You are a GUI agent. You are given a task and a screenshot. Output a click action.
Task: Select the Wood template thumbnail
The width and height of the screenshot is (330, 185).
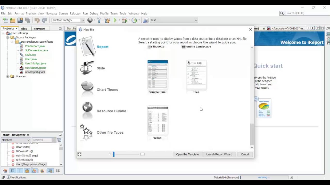click(x=158, y=121)
